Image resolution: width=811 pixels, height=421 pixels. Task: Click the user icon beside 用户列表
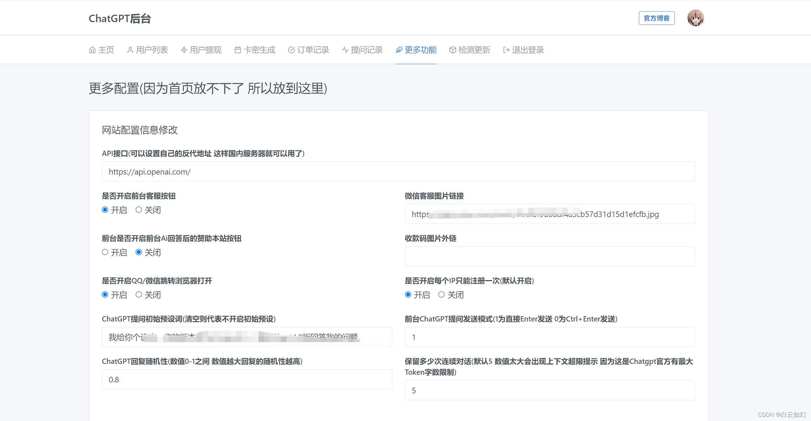(130, 50)
